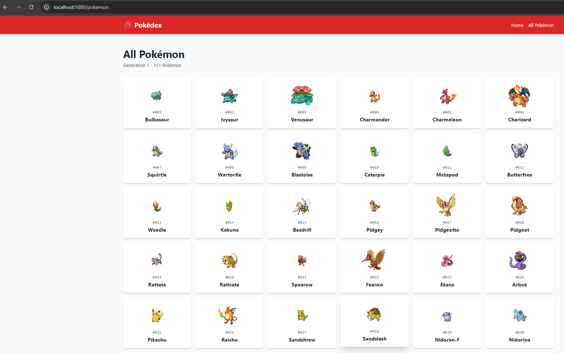Open the Pikachu name link
Viewport: 564px width, 353px height.
point(157,340)
